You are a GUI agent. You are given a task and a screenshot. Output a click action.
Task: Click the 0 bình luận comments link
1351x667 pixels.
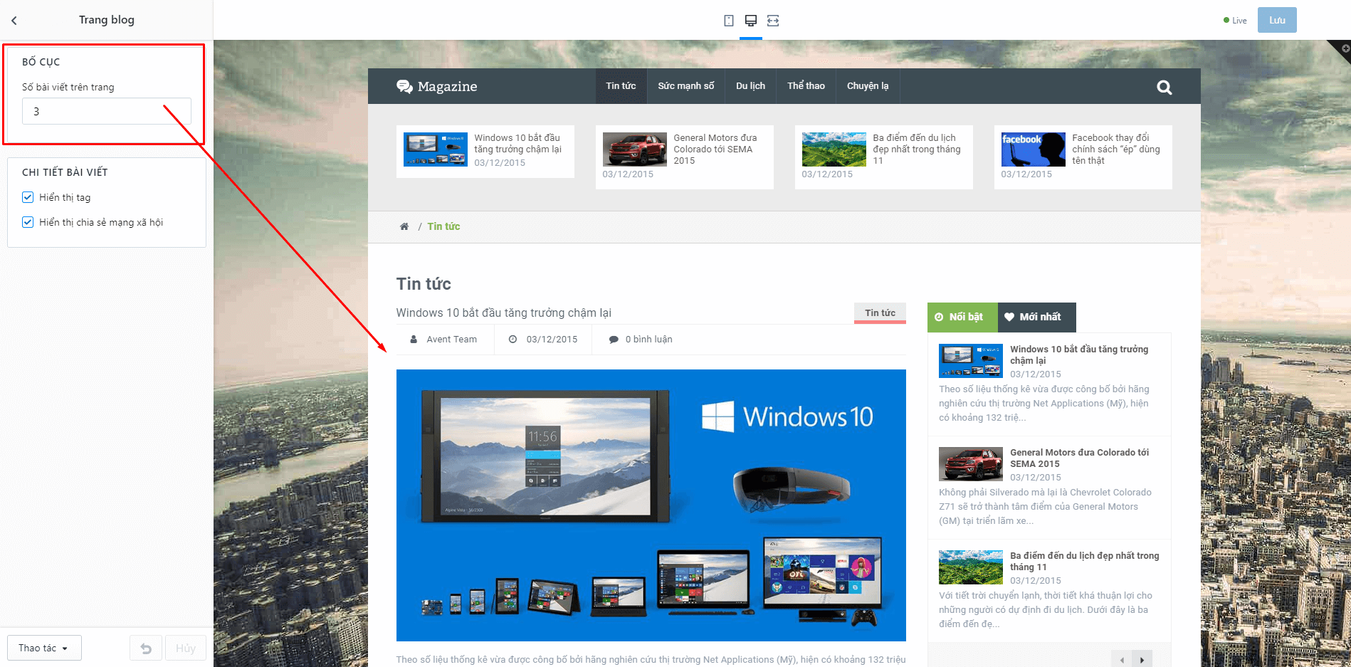point(648,340)
